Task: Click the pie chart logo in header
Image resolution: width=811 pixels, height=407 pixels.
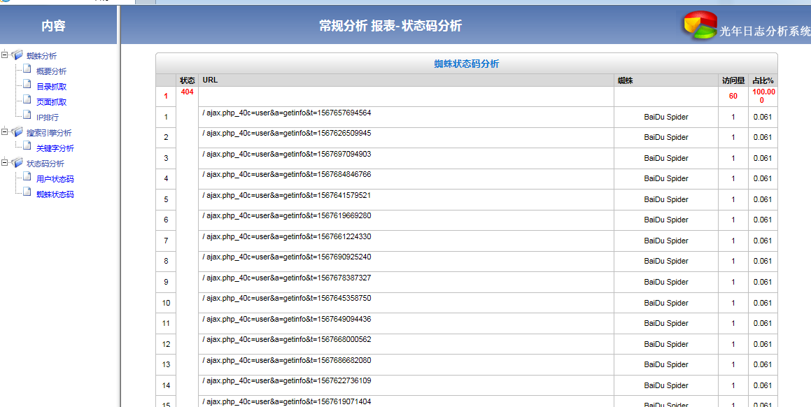Action: point(700,27)
